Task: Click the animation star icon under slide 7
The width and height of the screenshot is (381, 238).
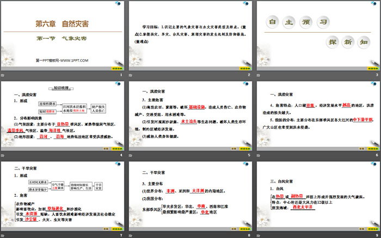Action: point(4,235)
